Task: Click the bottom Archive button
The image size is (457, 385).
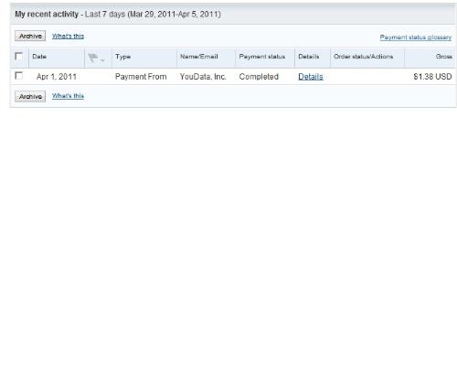Action: 30,96
